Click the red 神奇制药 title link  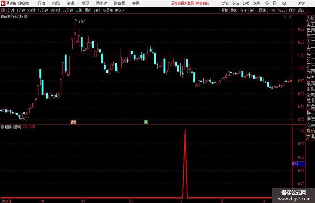pyautogui.click(x=203, y=3)
